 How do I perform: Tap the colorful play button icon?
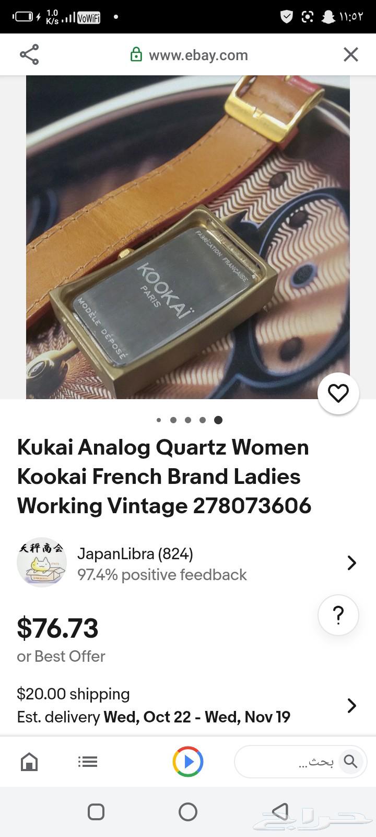188,762
